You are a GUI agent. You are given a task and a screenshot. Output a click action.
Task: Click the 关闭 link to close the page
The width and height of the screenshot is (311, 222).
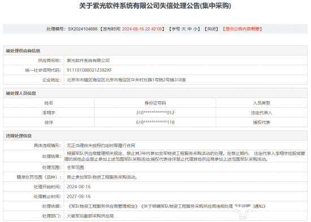click(211, 29)
